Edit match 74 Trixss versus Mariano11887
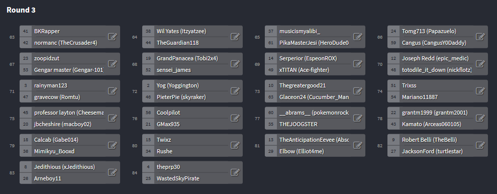 (x=480, y=91)
